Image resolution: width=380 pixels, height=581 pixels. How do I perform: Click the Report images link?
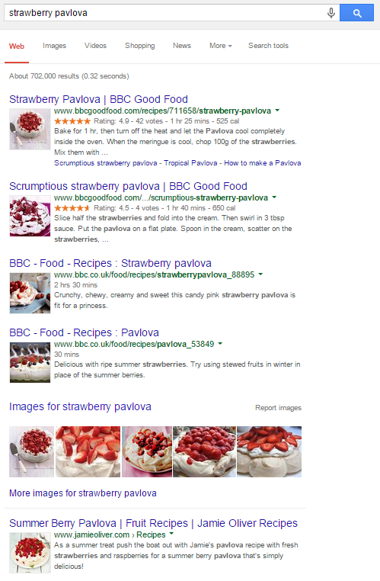point(278,408)
